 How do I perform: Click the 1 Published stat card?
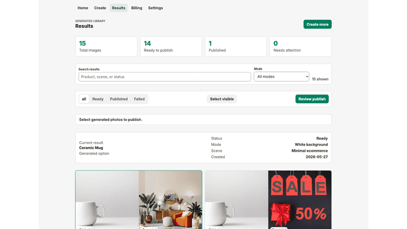(235, 47)
